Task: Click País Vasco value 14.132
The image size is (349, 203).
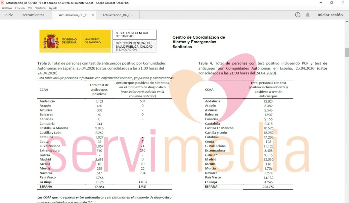Action: pos(268,177)
